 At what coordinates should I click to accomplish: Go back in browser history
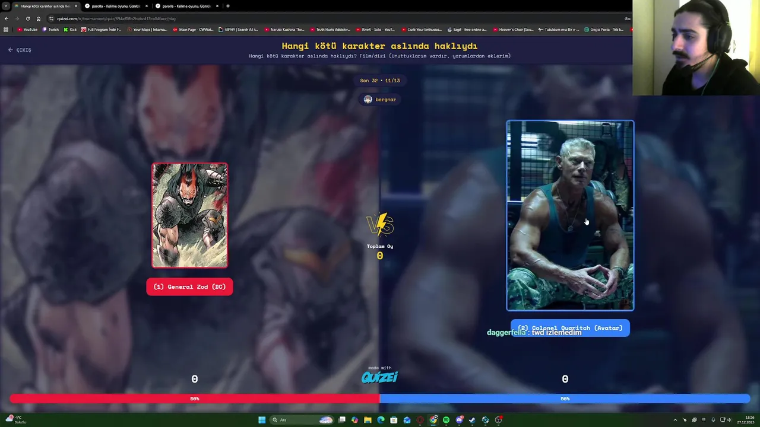(6, 18)
